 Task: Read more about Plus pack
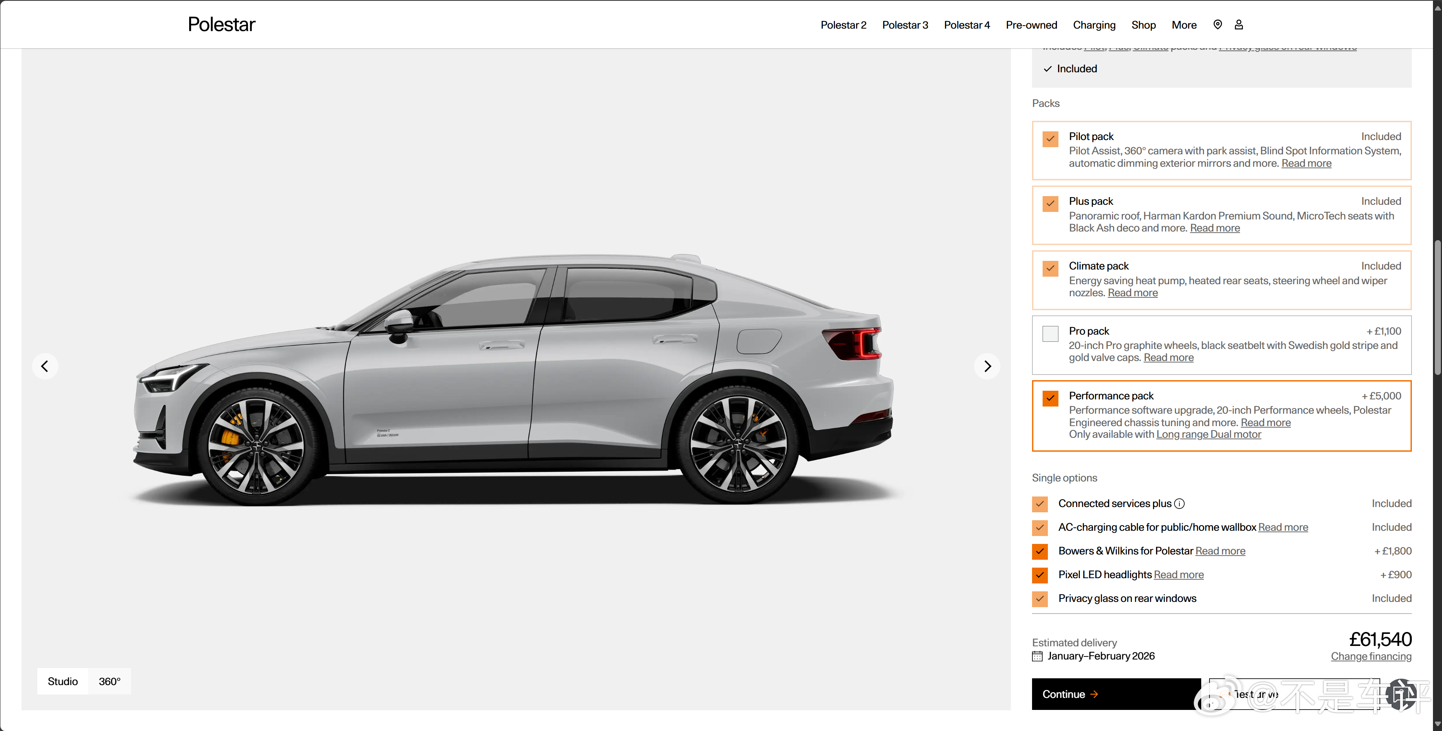pyautogui.click(x=1215, y=228)
